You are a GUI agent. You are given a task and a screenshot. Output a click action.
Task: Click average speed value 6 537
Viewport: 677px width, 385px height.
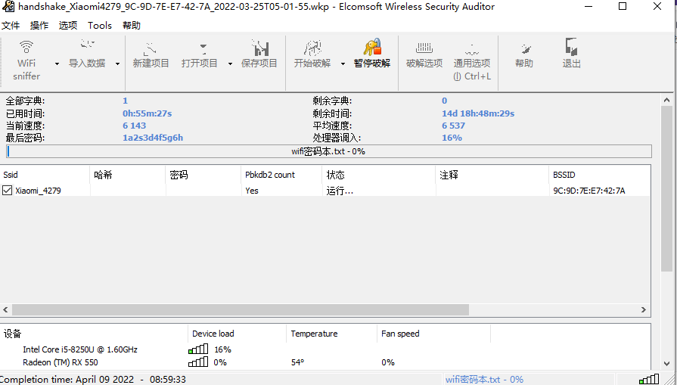(453, 126)
